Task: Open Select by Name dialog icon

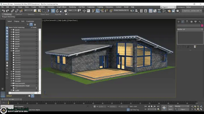Action: pos(39,11)
